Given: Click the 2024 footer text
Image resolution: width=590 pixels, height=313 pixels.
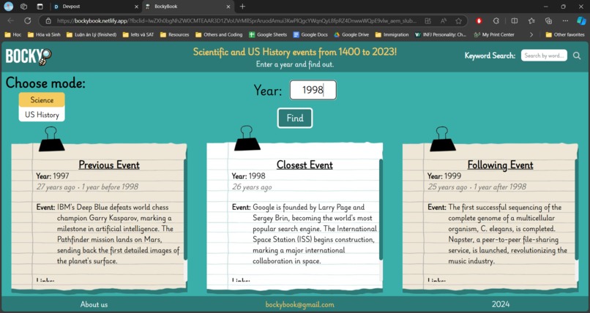Looking at the screenshot, I should point(501,304).
